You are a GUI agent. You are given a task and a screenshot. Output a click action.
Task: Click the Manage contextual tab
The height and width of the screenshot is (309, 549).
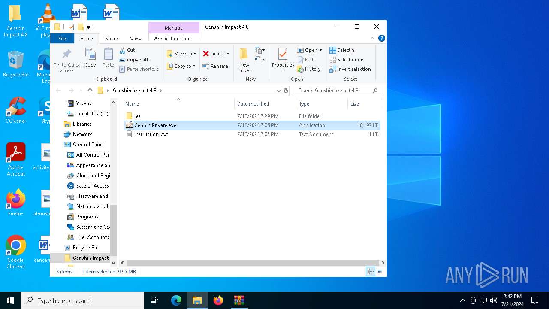point(174,28)
